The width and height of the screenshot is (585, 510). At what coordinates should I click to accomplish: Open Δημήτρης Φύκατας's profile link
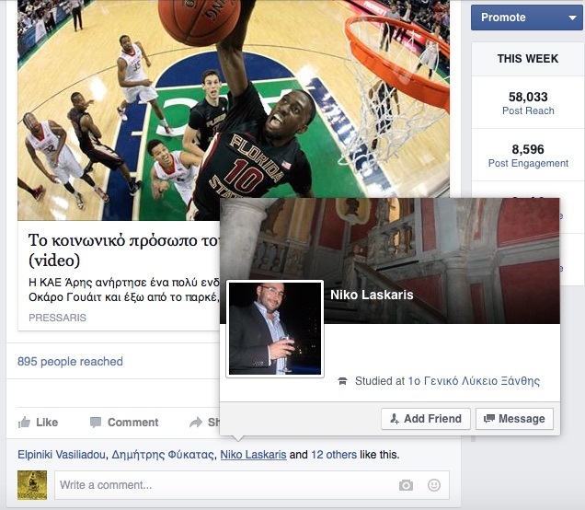pyautogui.click(x=163, y=455)
